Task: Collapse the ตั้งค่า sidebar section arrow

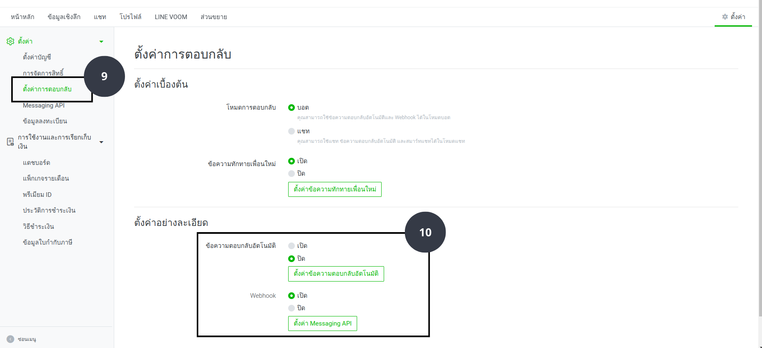Action: tap(101, 42)
